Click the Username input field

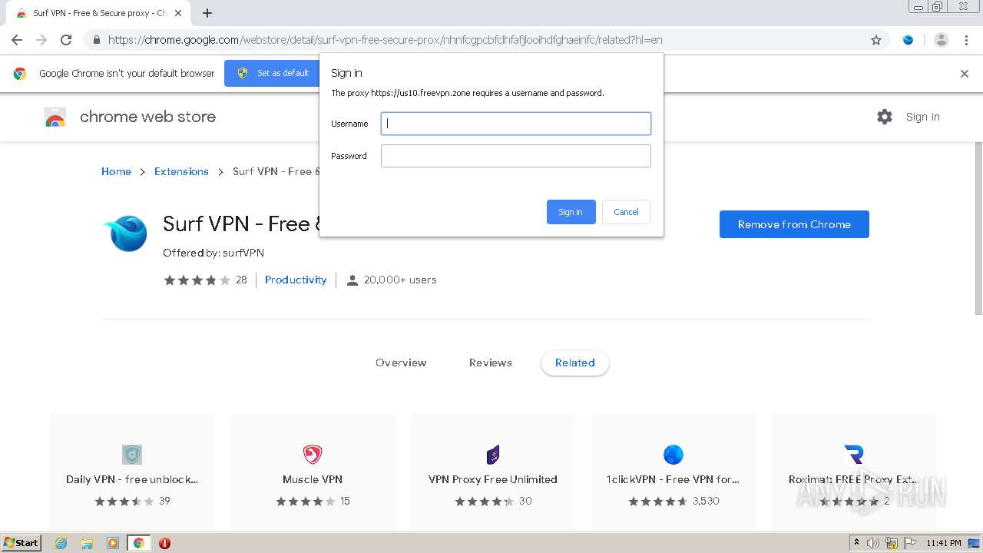click(516, 124)
